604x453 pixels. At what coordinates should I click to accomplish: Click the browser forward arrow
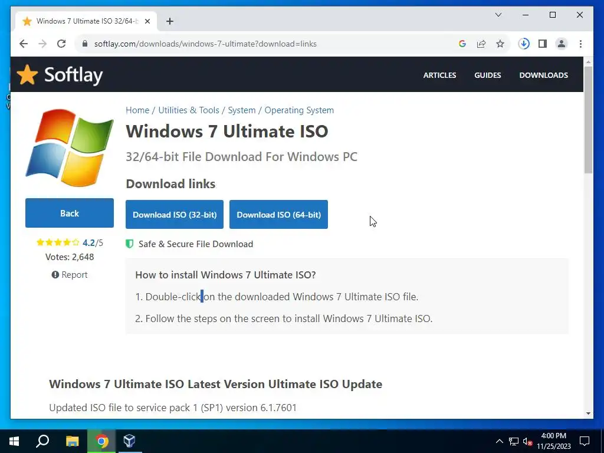pyautogui.click(x=42, y=44)
